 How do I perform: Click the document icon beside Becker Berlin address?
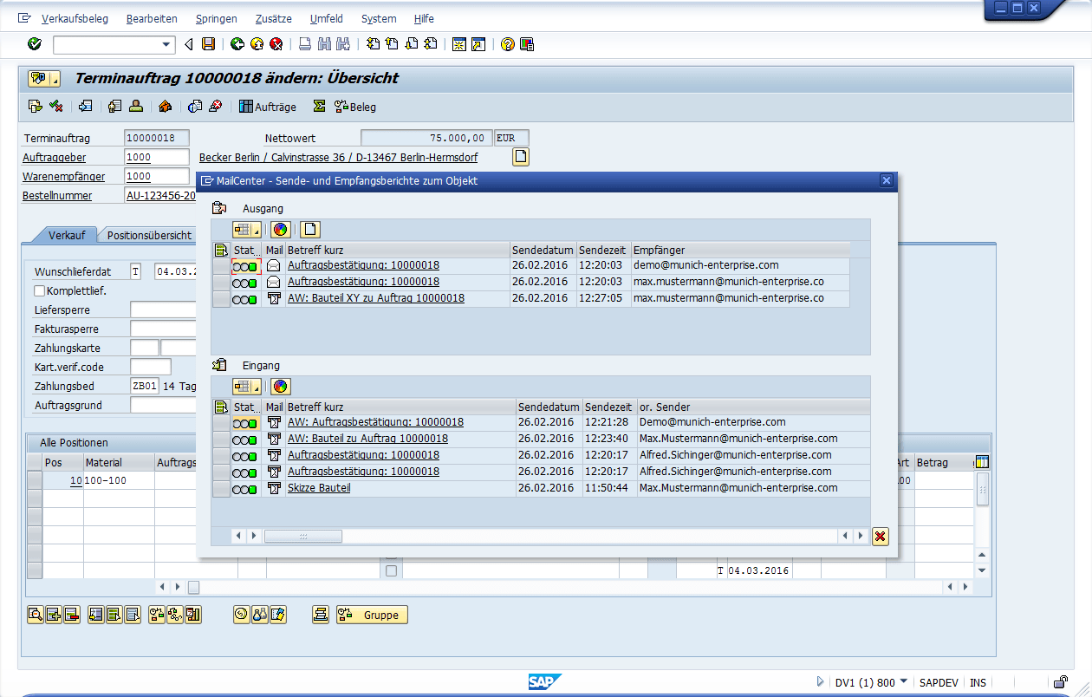(520, 157)
